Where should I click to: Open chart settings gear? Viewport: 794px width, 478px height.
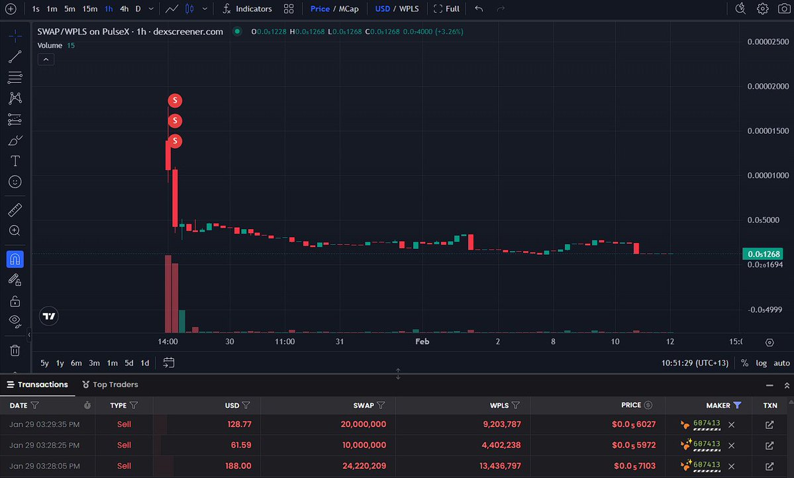762,9
